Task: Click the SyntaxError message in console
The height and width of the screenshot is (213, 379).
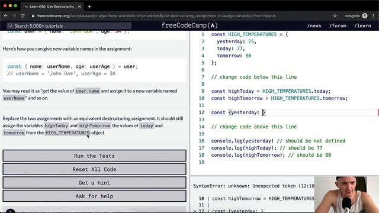Action: click(x=254, y=186)
